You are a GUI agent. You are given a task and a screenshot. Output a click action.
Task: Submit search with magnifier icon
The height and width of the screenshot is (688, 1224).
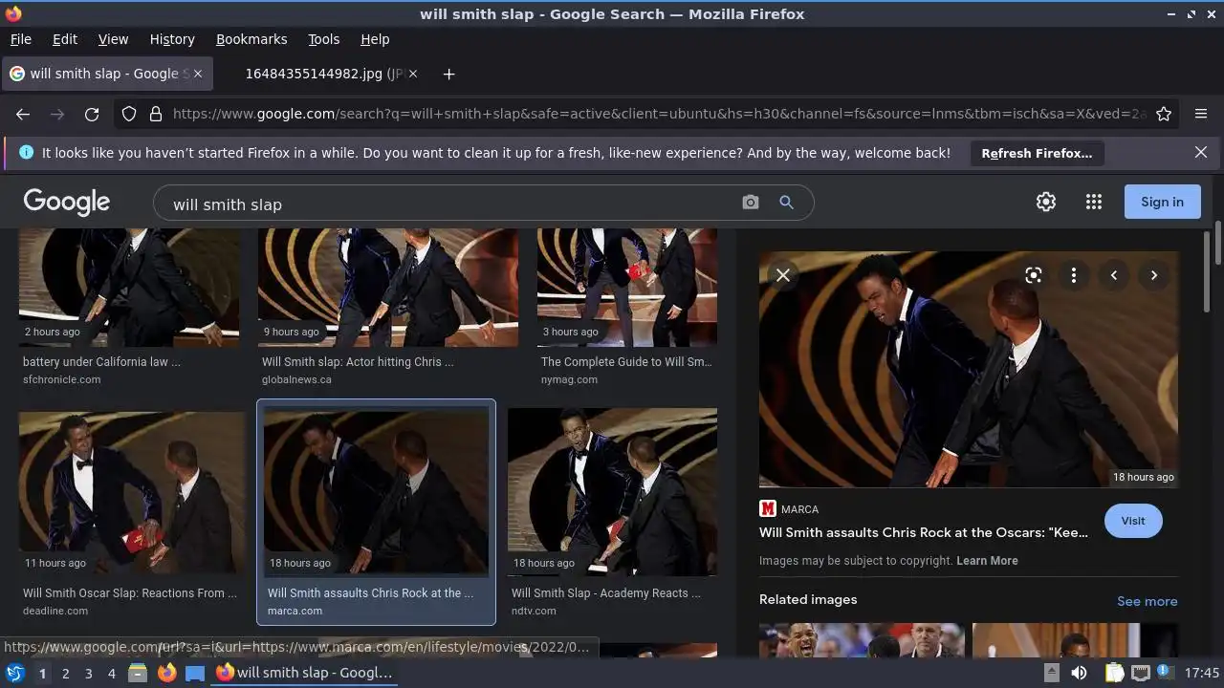pos(786,203)
